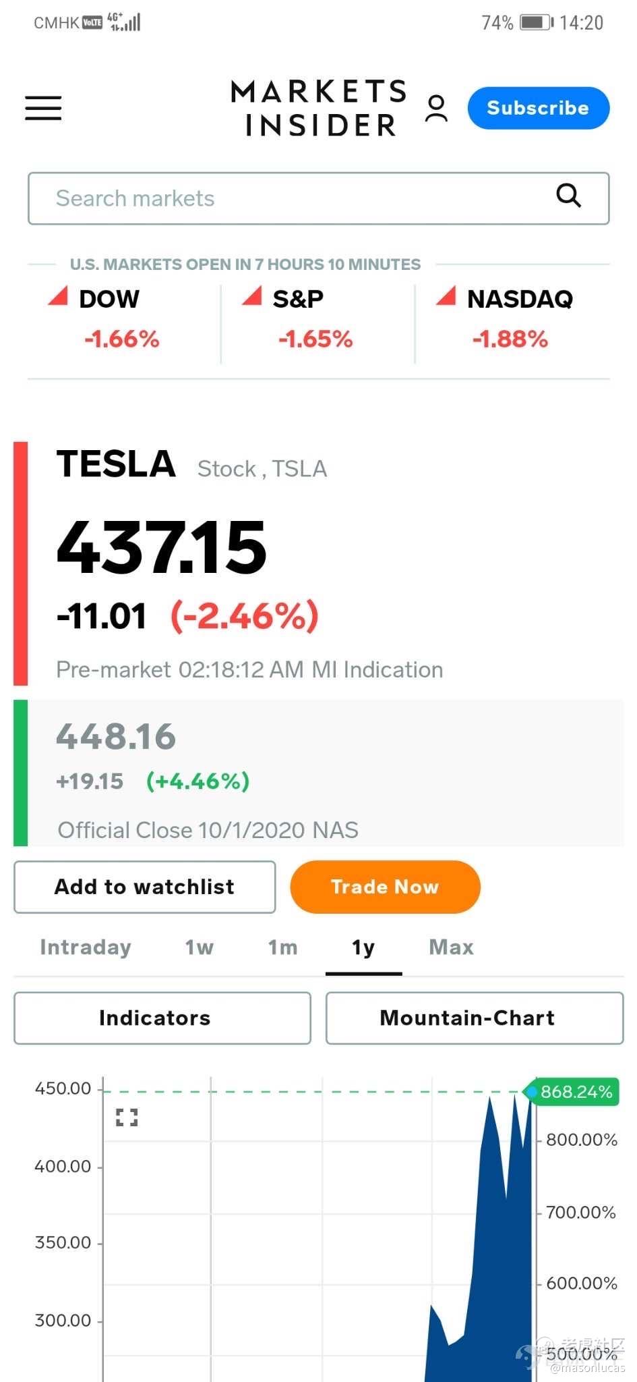637x1382 pixels.
Task: Focus the Search markets field
Action: pyautogui.click(x=319, y=198)
